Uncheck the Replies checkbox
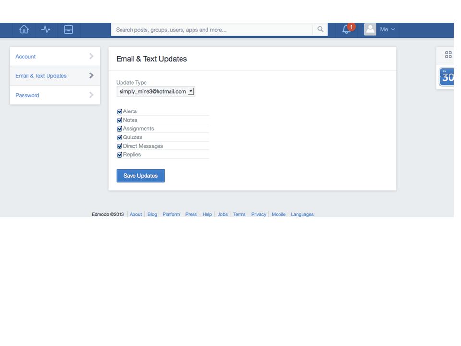This screenshot has height=346, width=461. pos(120,155)
